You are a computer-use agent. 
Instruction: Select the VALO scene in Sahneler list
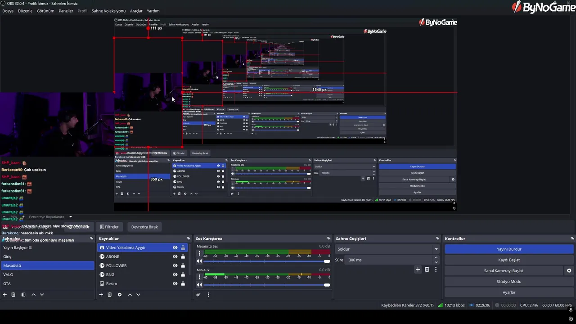click(47, 274)
